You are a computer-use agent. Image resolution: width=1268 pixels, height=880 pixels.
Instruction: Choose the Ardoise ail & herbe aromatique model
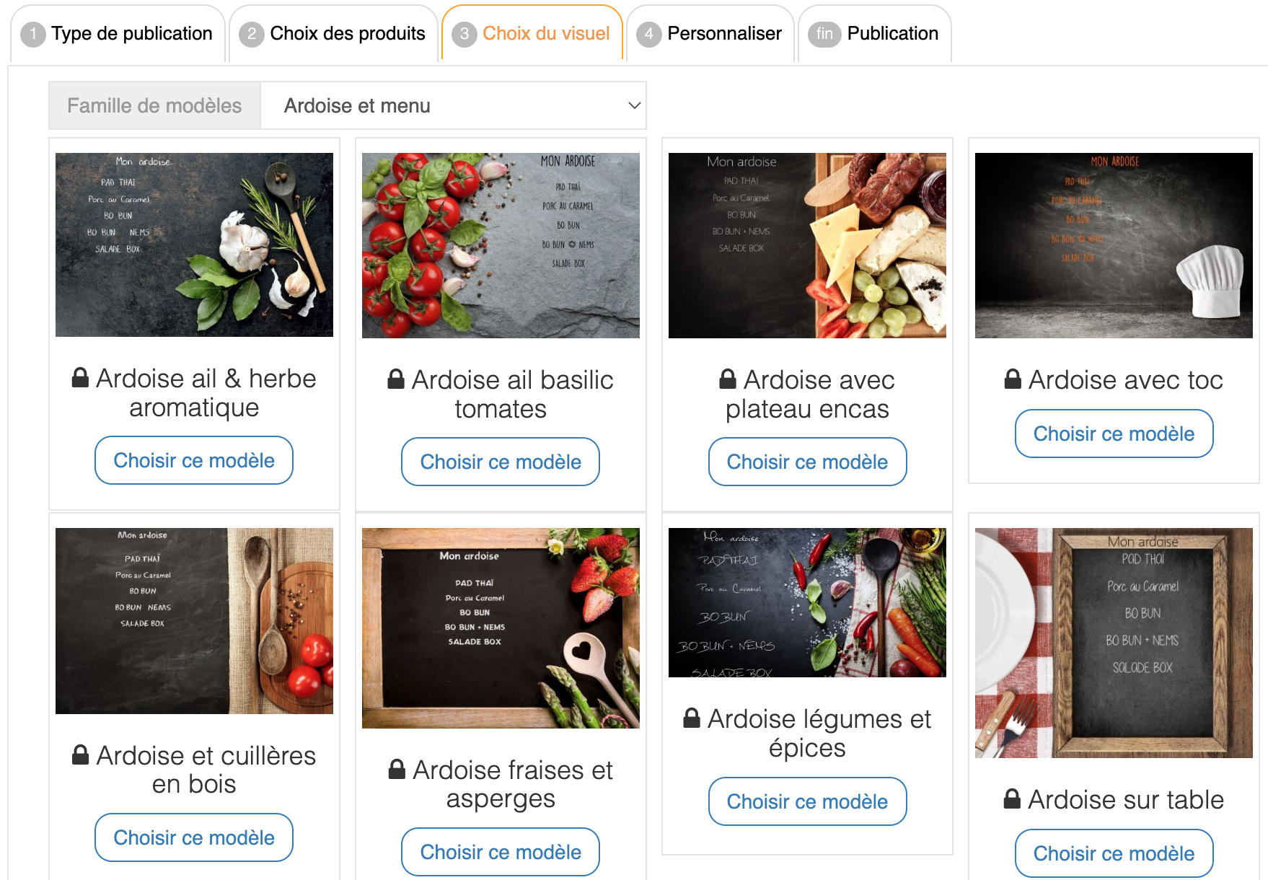pos(194,460)
